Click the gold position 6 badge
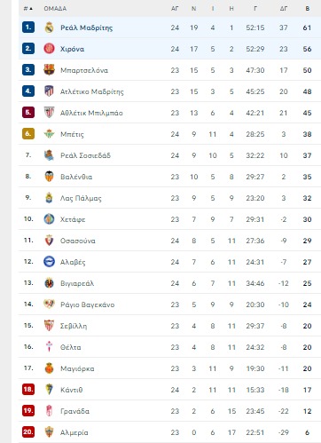 tap(28, 134)
